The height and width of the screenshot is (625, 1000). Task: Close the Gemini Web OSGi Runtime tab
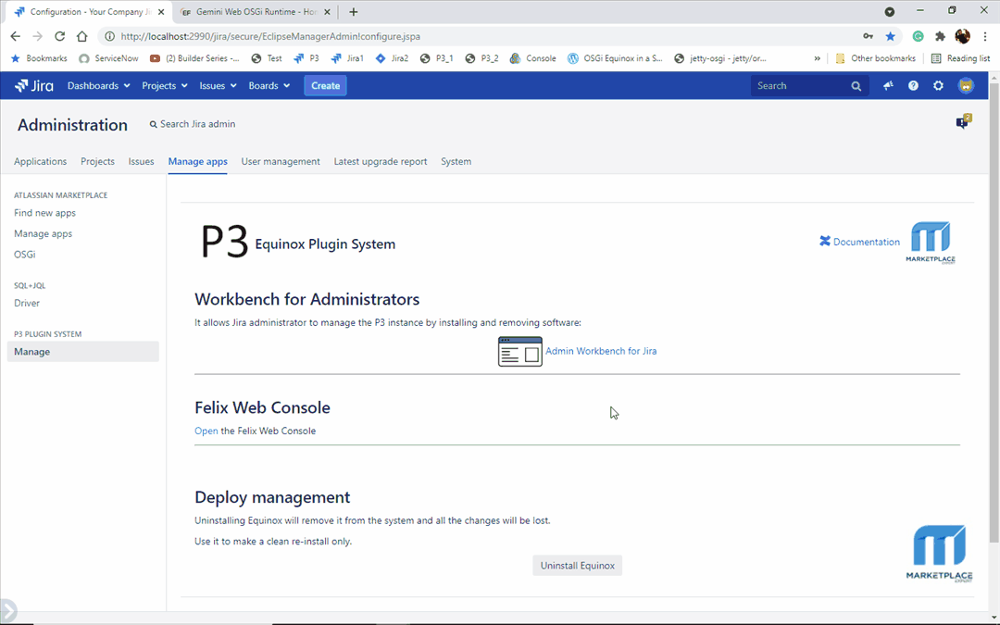coord(328,11)
